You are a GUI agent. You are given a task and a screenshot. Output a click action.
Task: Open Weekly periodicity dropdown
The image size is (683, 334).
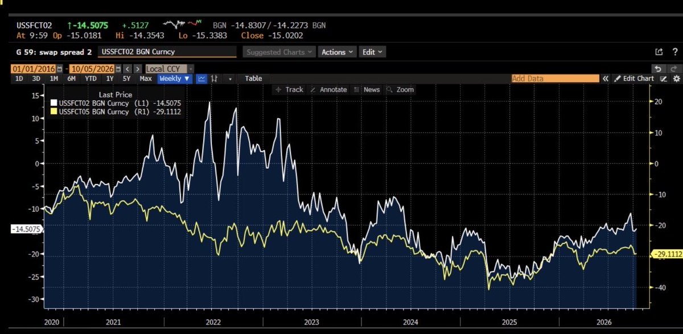[175, 79]
